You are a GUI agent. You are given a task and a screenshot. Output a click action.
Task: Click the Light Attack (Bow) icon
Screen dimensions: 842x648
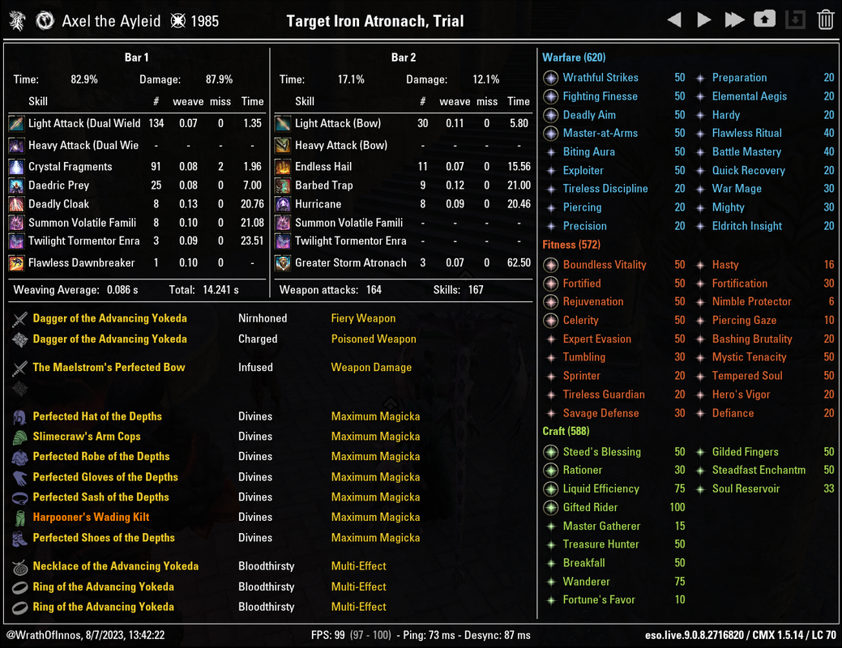coord(283,123)
